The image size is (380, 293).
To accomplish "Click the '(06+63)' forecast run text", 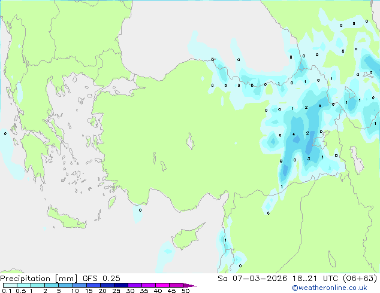I will [x=360, y=279].
